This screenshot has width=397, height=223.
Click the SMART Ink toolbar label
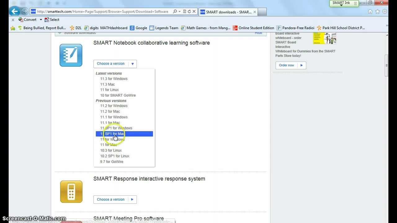click(341, 3)
